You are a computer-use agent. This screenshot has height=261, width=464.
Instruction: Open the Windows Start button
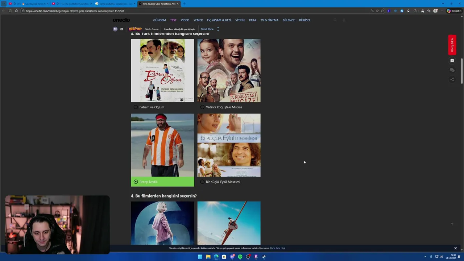click(200, 257)
